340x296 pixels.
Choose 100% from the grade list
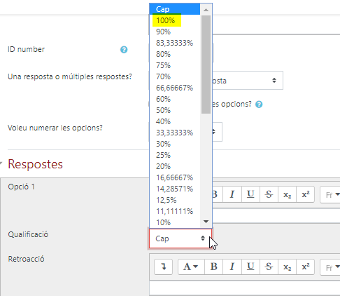pos(165,20)
